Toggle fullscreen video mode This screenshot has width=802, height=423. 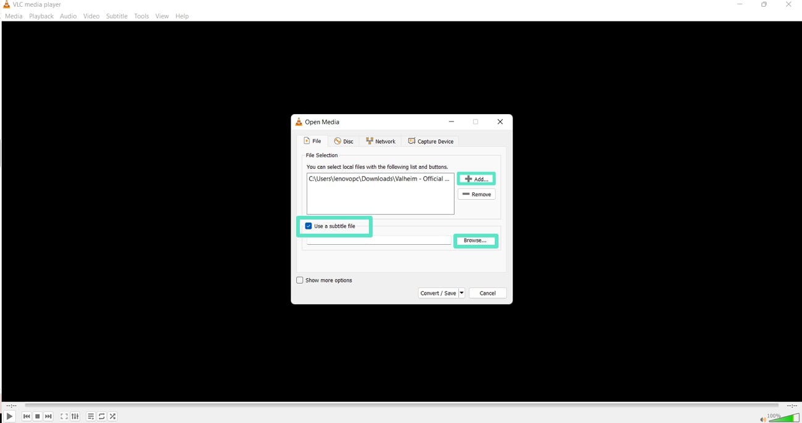(64, 416)
